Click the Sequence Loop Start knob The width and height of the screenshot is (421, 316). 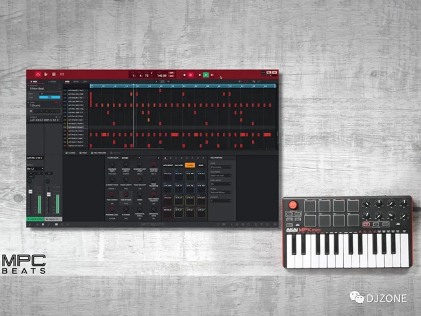(x=140, y=164)
